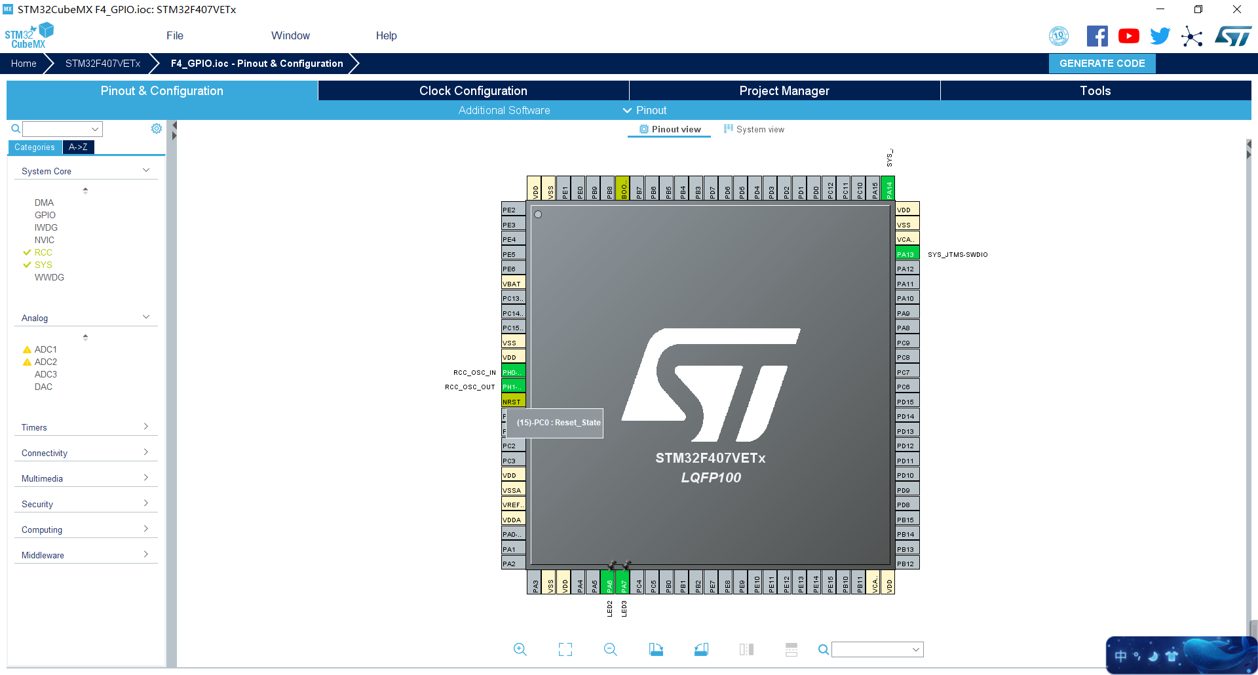Select the zoom in magnifier icon
1258x675 pixels.
(x=520, y=649)
